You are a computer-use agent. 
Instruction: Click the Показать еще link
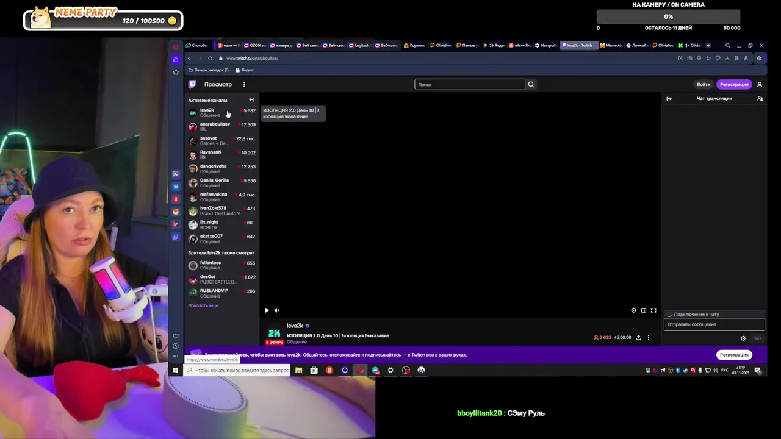click(x=203, y=305)
